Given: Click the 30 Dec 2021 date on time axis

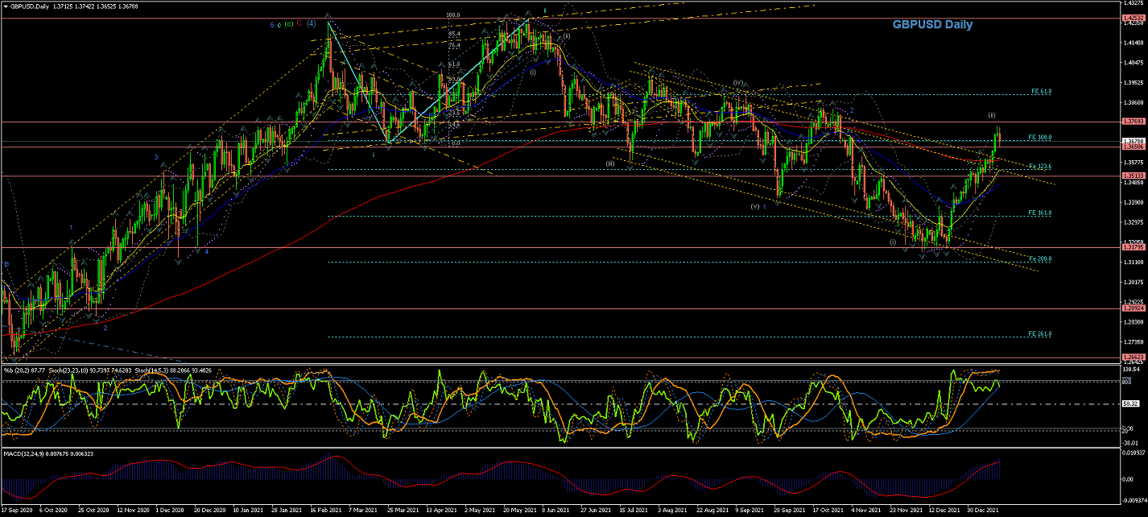Looking at the screenshot, I should (x=981, y=511).
